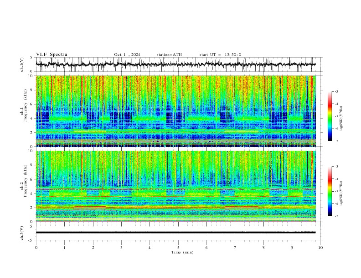Click the ch.2 spectrogram panel
361x278 pixels.
tap(176, 186)
